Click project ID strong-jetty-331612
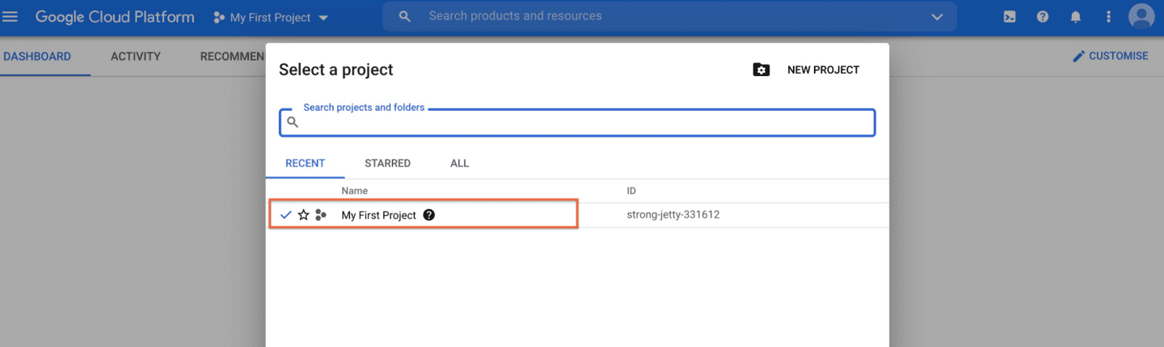Image resolution: width=1164 pixels, height=347 pixels. [x=673, y=215]
